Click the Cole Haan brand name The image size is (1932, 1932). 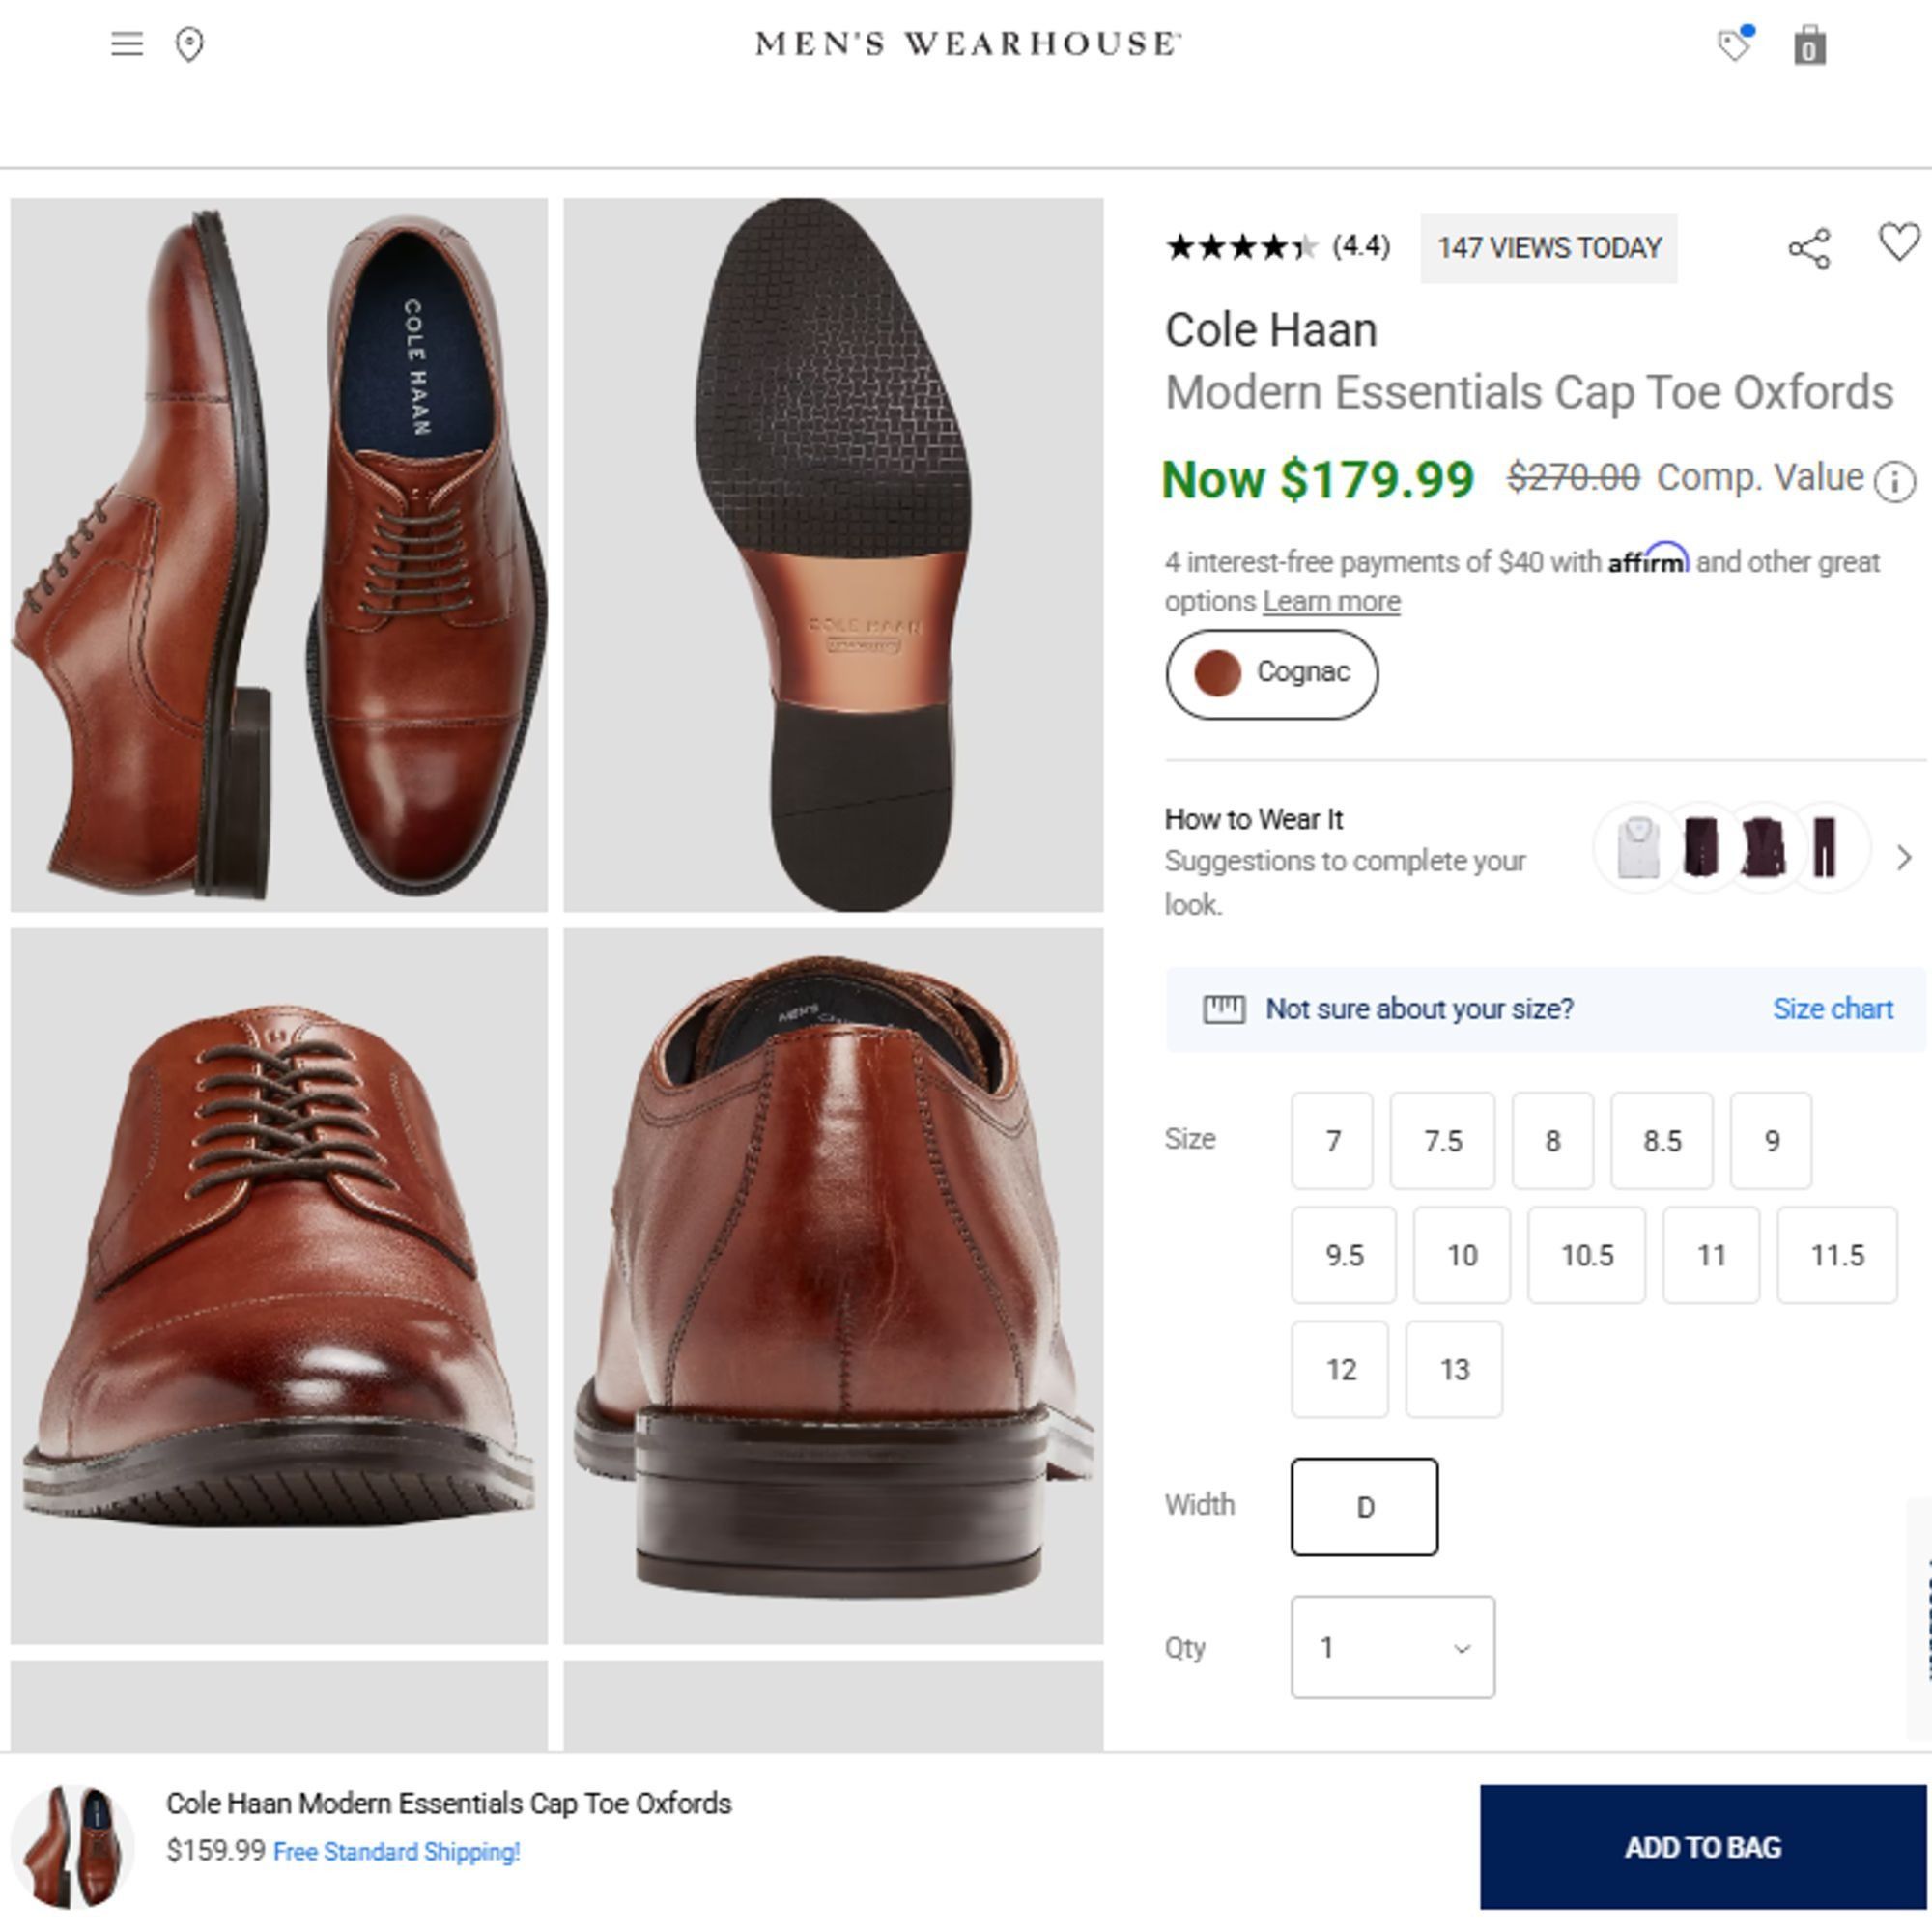[1270, 330]
